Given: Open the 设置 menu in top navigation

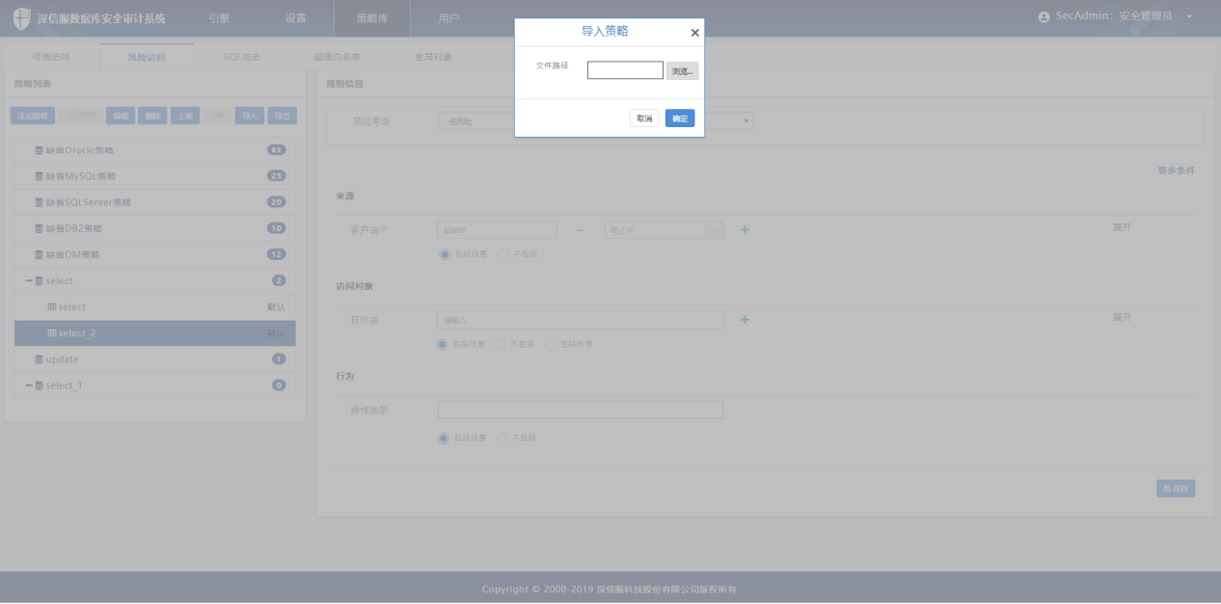Looking at the screenshot, I should point(295,18).
